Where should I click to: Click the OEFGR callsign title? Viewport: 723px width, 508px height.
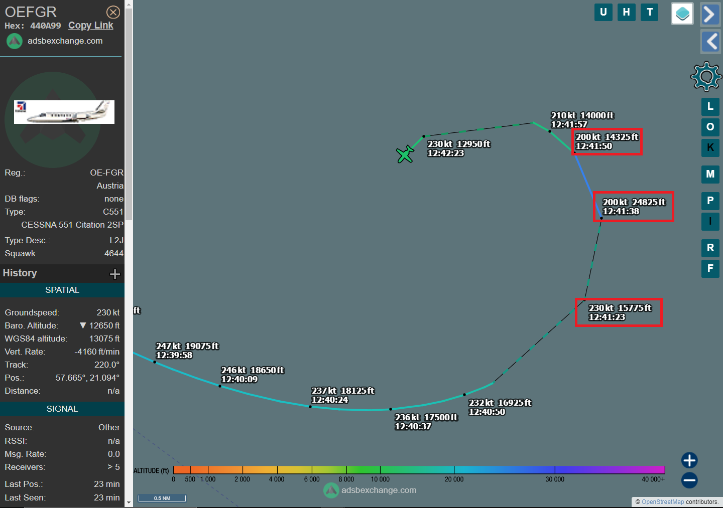pyautogui.click(x=31, y=12)
